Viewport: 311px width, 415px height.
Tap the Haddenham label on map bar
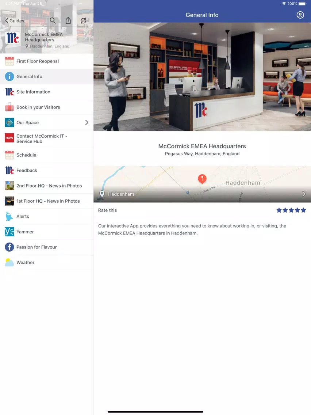tap(121, 194)
